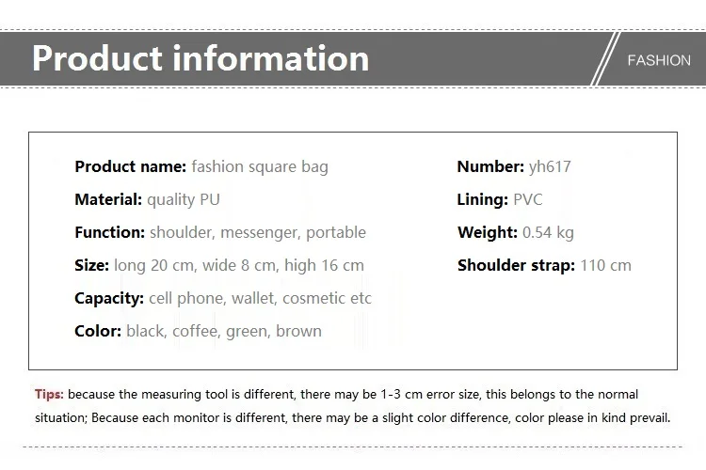This screenshot has height=470, width=706.
Task: Click 'cell phone, wallet, cosmetic etc' text
Action: coord(260,298)
